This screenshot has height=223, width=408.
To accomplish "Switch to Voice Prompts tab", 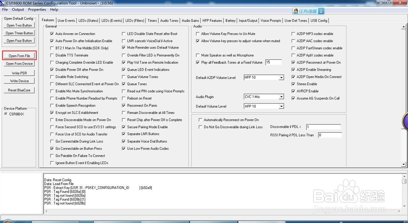I will (x=271, y=20).
